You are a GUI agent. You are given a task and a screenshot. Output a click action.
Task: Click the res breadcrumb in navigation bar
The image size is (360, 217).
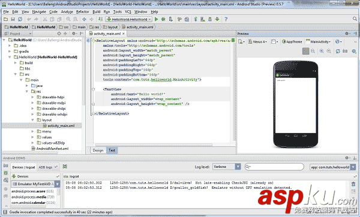[x=94, y=27]
